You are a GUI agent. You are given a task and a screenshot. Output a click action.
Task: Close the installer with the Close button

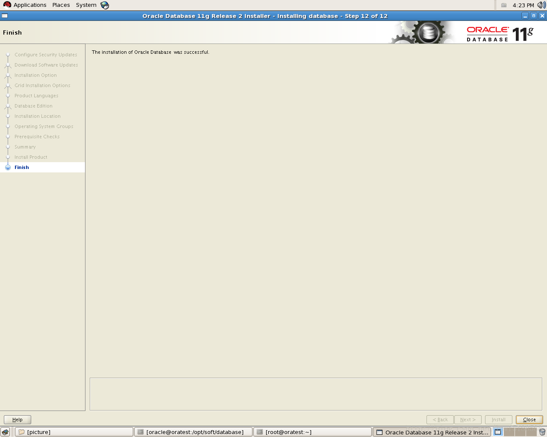pyautogui.click(x=529, y=420)
